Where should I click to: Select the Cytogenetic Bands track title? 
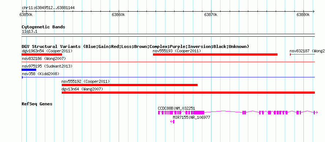pyautogui.click(x=43, y=27)
